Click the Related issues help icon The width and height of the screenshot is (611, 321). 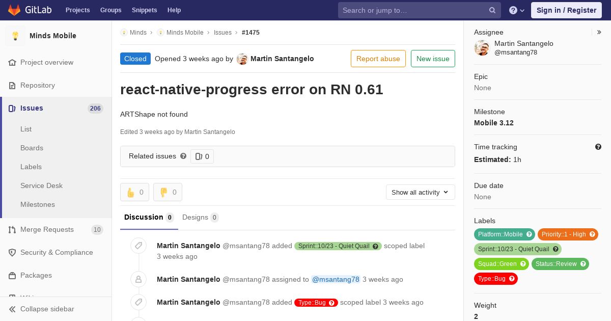(183, 156)
